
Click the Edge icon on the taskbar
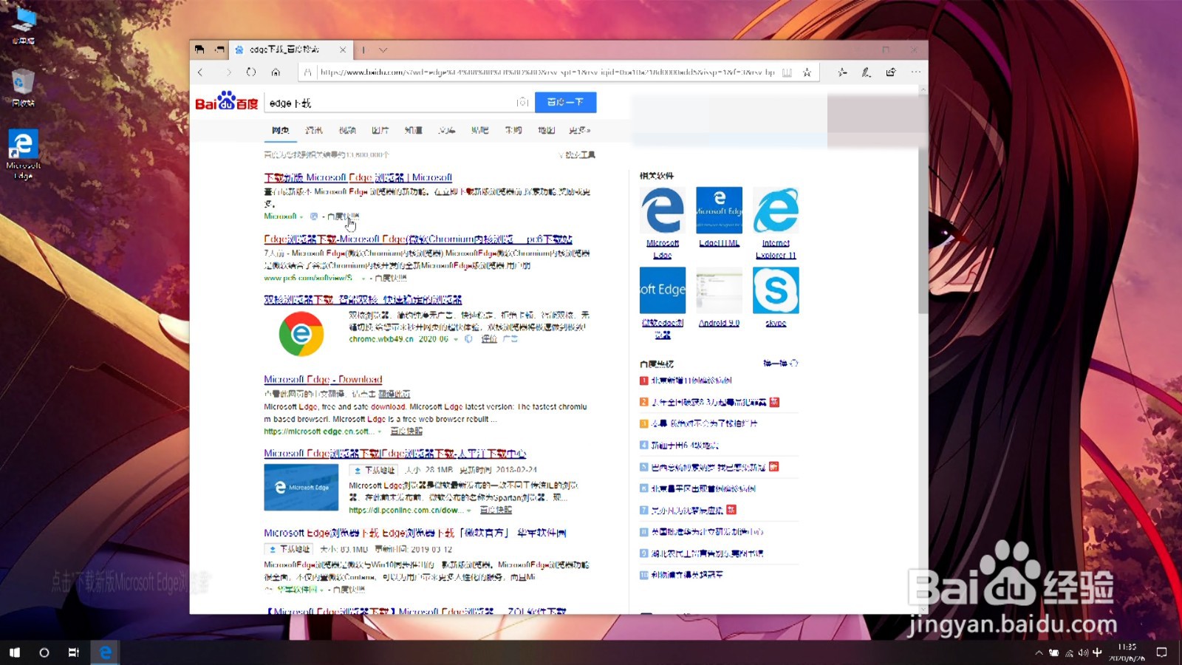[105, 652]
